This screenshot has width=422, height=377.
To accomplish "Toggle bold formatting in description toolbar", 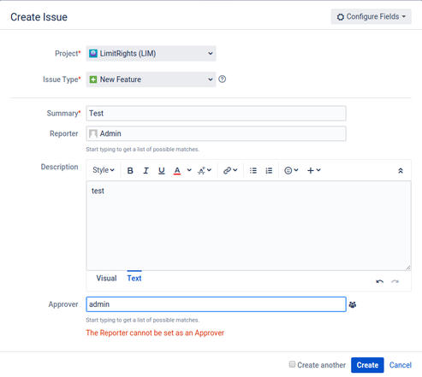I will pyautogui.click(x=130, y=170).
